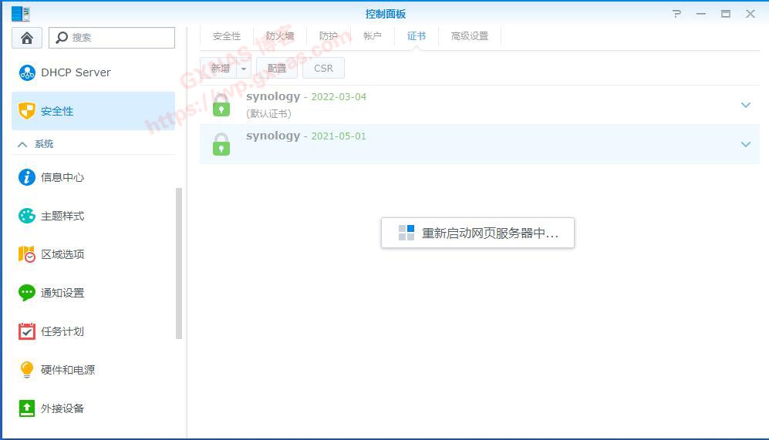Open Info Center (信息中心)
The height and width of the screenshot is (440, 769).
[x=62, y=177]
